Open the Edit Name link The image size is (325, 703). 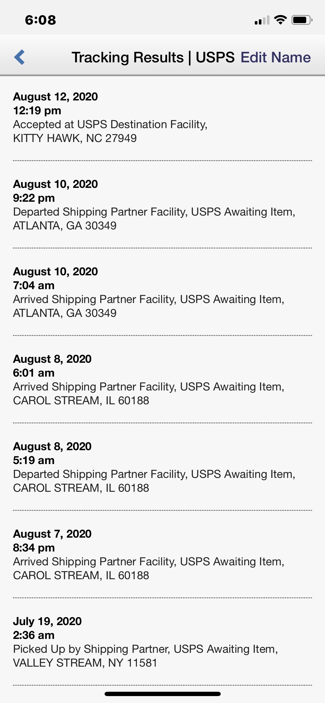coord(276,57)
